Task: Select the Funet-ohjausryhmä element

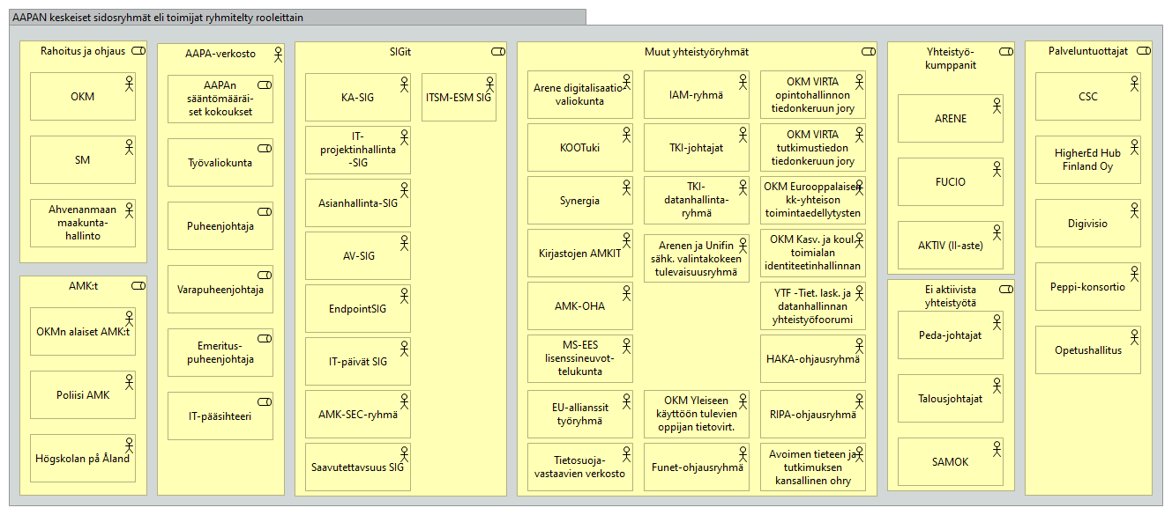Action: coord(696,469)
